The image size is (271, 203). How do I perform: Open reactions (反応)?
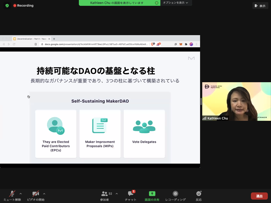[x=199, y=196]
